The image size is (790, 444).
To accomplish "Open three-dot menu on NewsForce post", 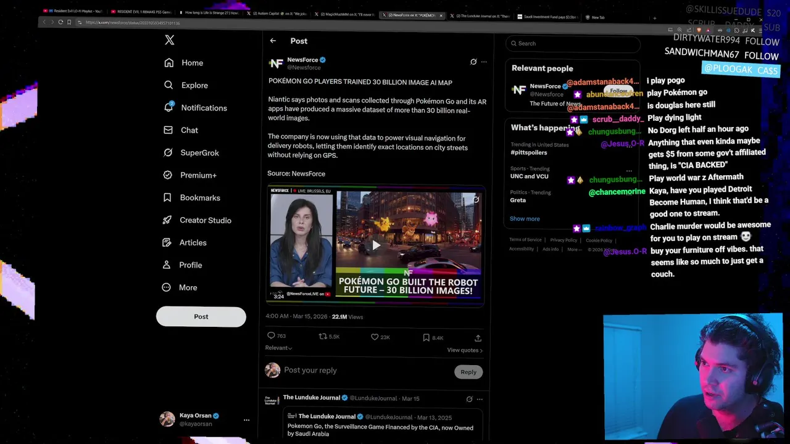I will 484,62.
